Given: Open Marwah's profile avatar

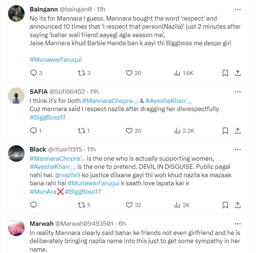Looking at the screenshot, I should (x=16, y=228).
